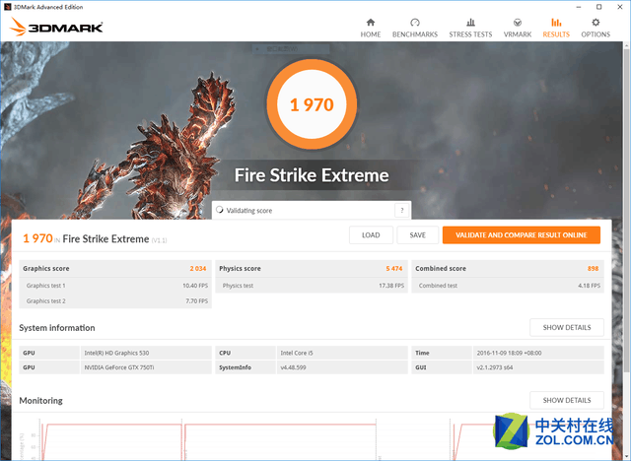The height and width of the screenshot is (461, 631).
Task: Click the Graphics test 1 row
Action: 115,286
